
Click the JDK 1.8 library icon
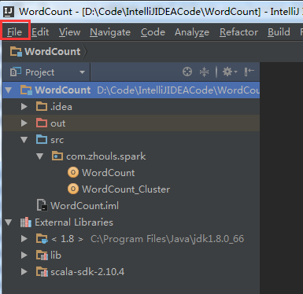(x=42, y=239)
